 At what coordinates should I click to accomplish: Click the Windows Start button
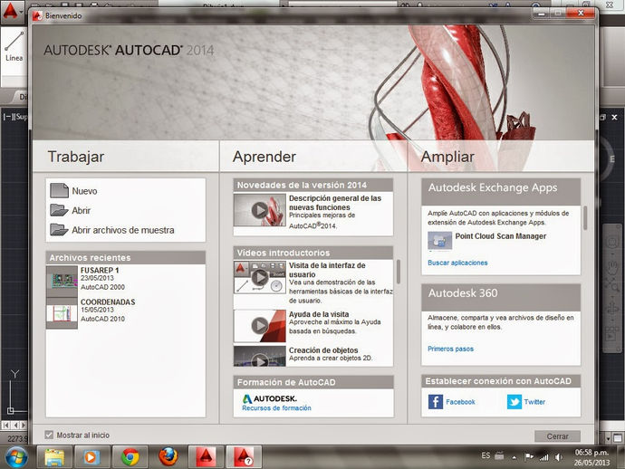16,456
